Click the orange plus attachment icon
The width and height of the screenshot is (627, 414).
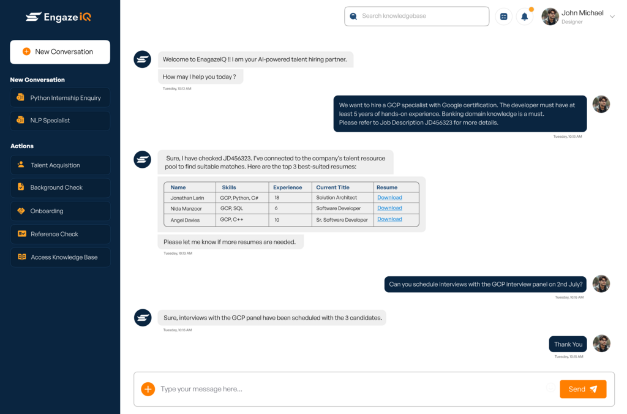click(148, 389)
